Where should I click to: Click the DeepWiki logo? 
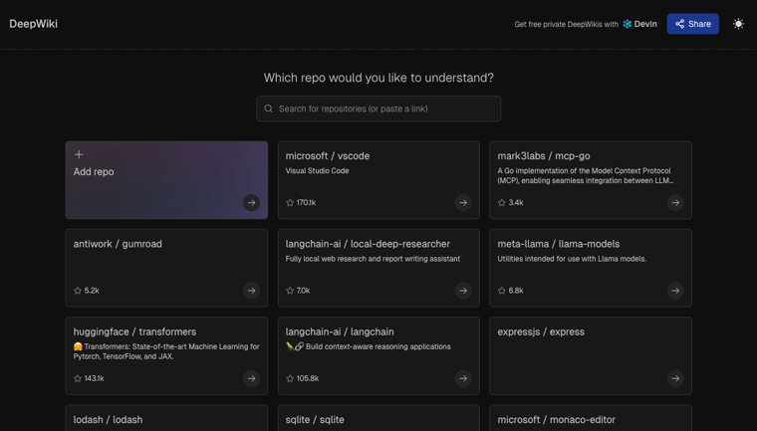tap(33, 24)
